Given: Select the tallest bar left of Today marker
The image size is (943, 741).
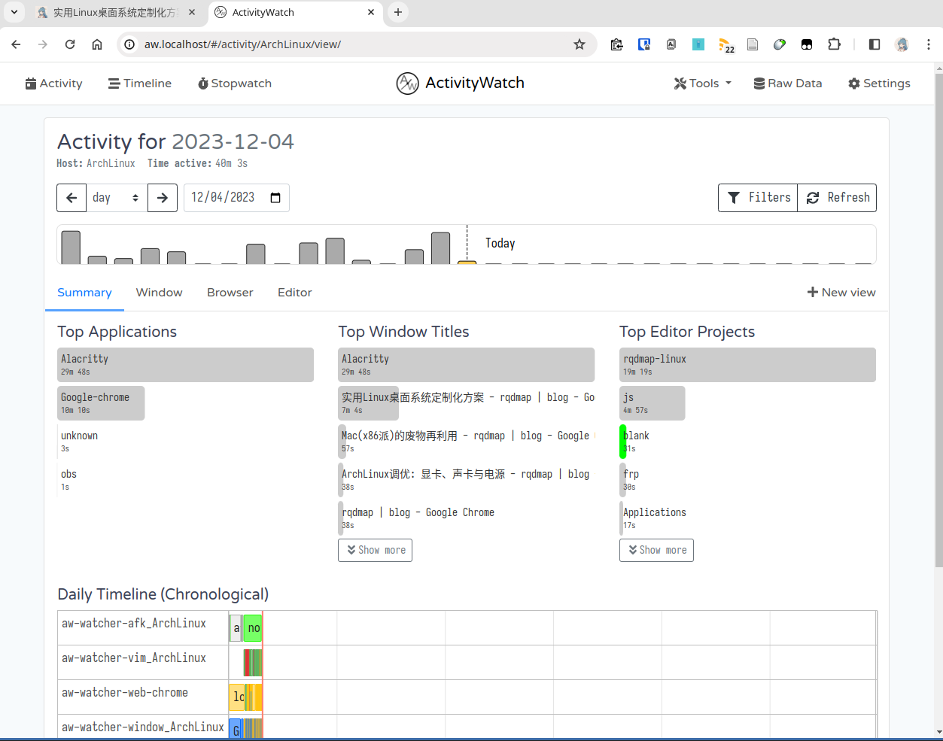Looking at the screenshot, I should coord(71,248).
